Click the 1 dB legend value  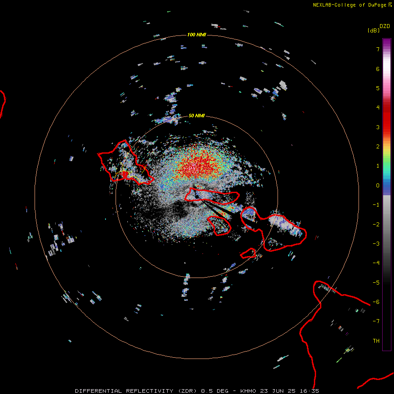point(378,166)
